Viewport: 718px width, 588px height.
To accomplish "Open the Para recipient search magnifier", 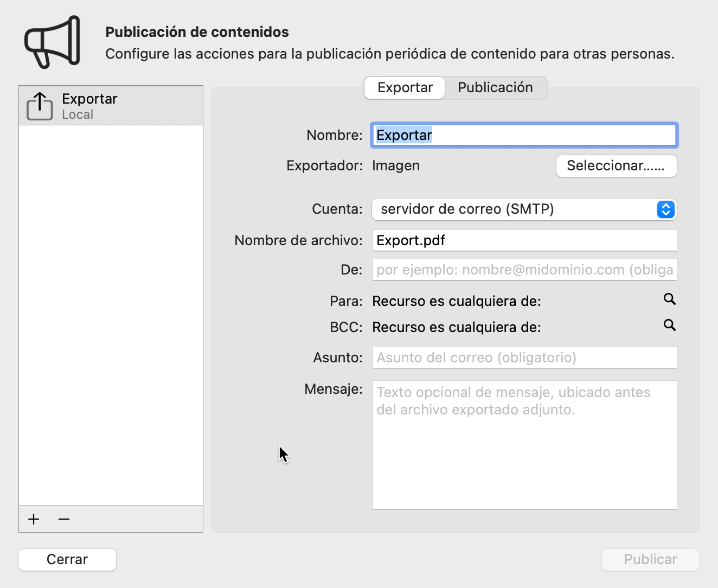I will tap(670, 299).
